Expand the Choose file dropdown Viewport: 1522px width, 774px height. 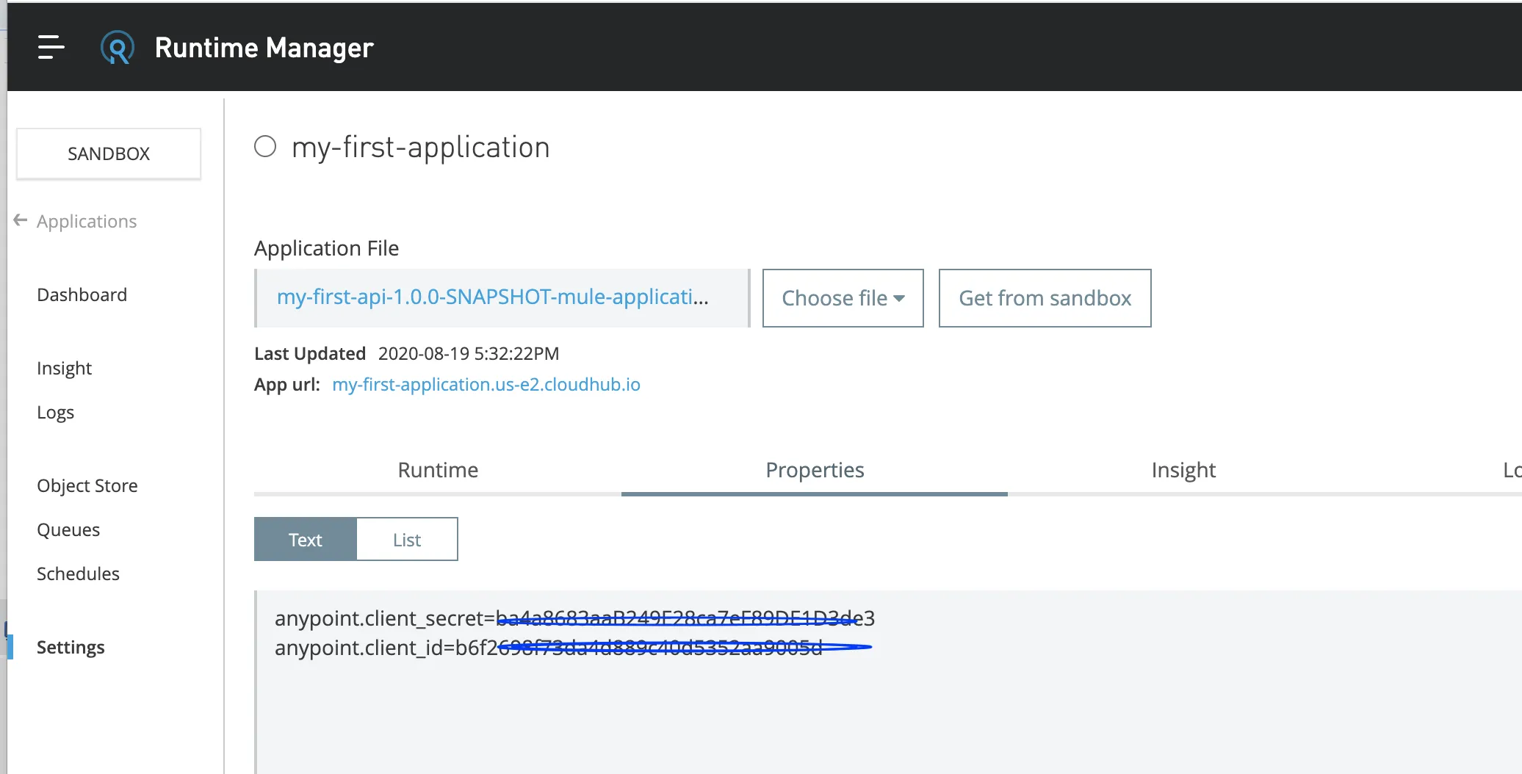843,298
